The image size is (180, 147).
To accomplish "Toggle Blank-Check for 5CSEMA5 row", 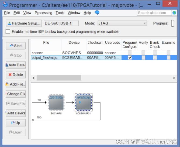I will coord(155,57).
